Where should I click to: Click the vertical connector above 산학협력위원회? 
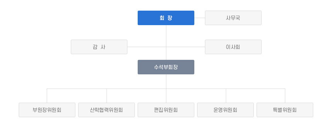pos(107,96)
